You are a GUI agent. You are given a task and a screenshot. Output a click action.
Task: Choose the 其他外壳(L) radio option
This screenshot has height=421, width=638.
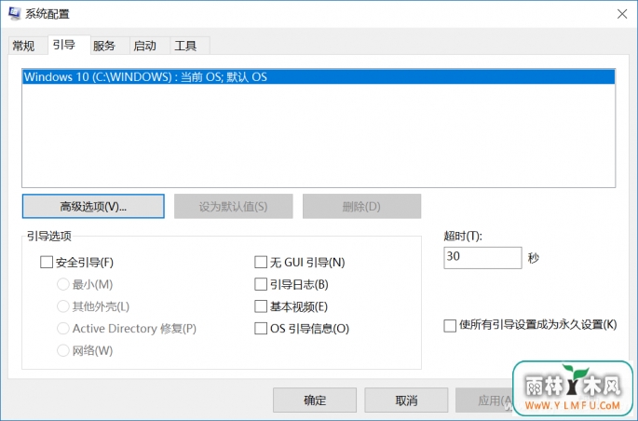pyautogui.click(x=63, y=306)
